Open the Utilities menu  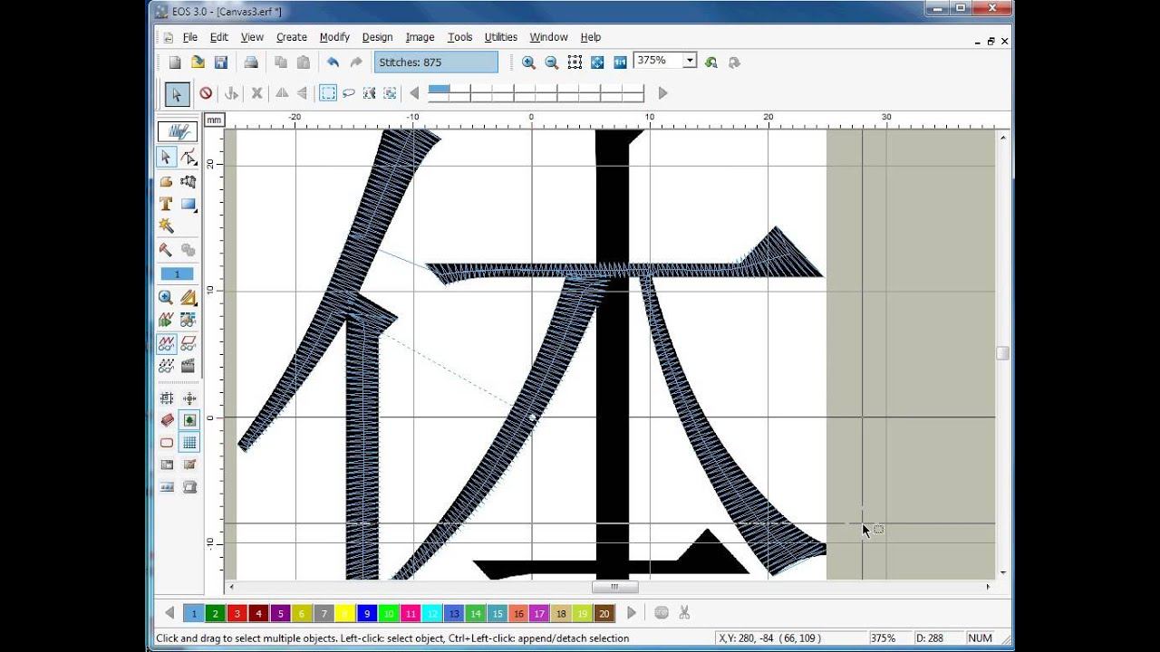[x=500, y=37]
